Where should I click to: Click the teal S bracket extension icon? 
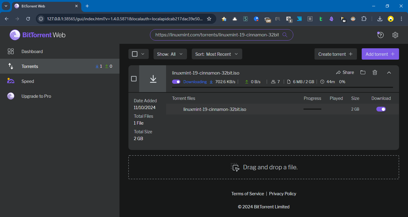[246, 19]
